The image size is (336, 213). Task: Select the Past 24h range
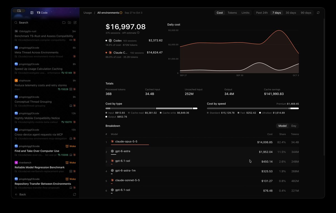pos(262,13)
